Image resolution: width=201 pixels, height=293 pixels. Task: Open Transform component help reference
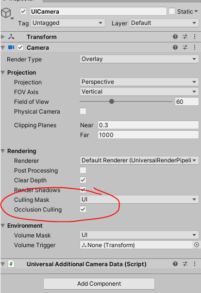[x=175, y=37]
